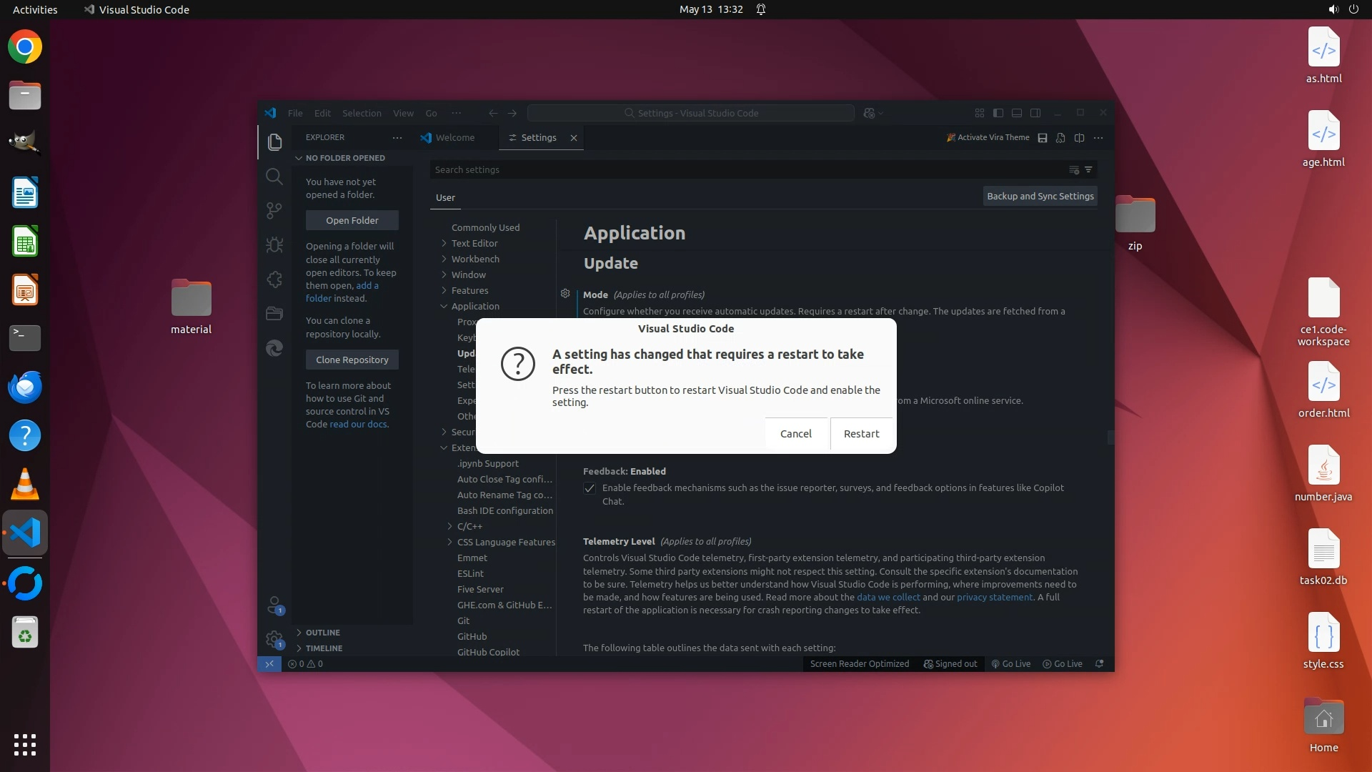Image resolution: width=1372 pixels, height=772 pixels.
Task: Toggle the secondary side bar layout icon
Action: point(1035,113)
